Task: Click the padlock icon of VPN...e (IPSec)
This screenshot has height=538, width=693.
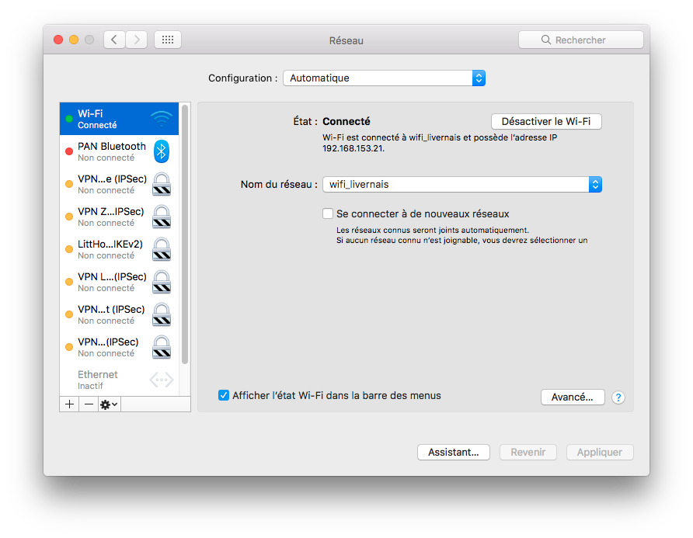Action: pos(162,184)
